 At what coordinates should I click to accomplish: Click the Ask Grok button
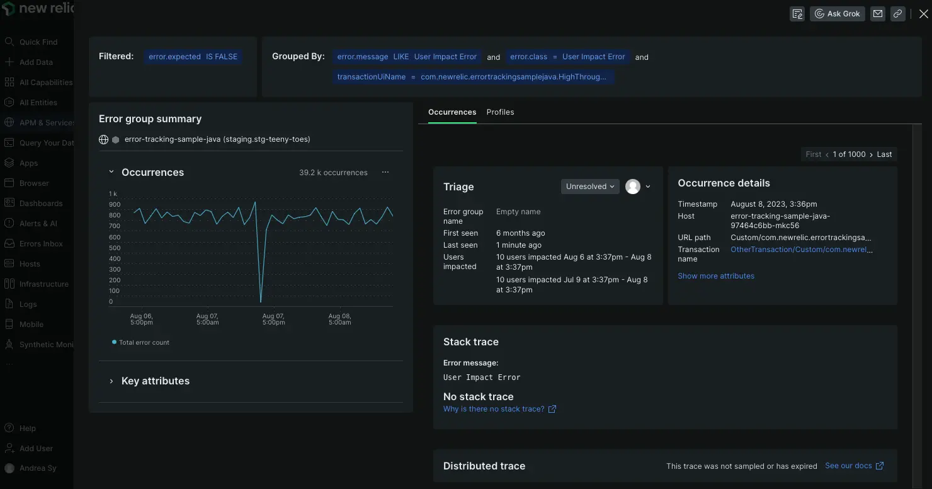pos(837,14)
